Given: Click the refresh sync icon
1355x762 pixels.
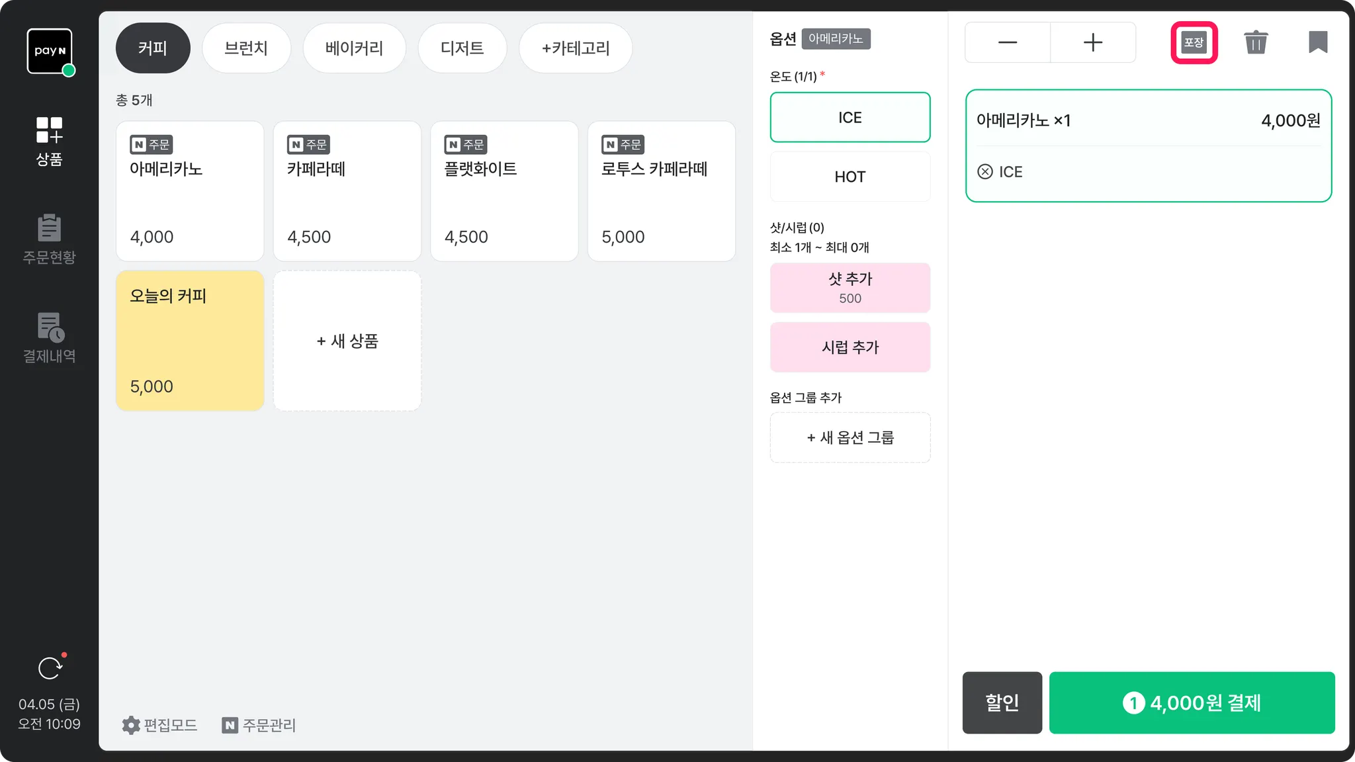Looking at the screenshot, I should point(50,668).
